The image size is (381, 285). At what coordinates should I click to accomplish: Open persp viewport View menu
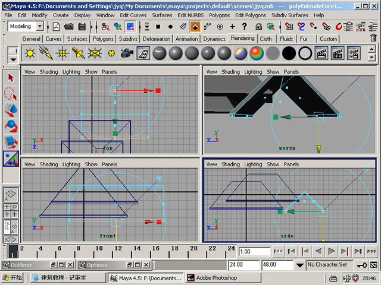coord(211,72)
